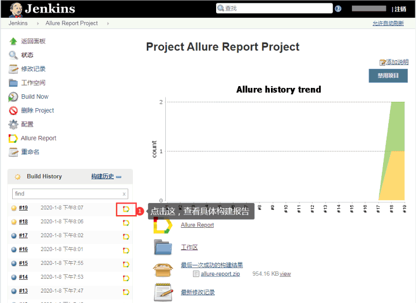
Task: Click the 状态 magnifier icon
Action: coord(13,55)
